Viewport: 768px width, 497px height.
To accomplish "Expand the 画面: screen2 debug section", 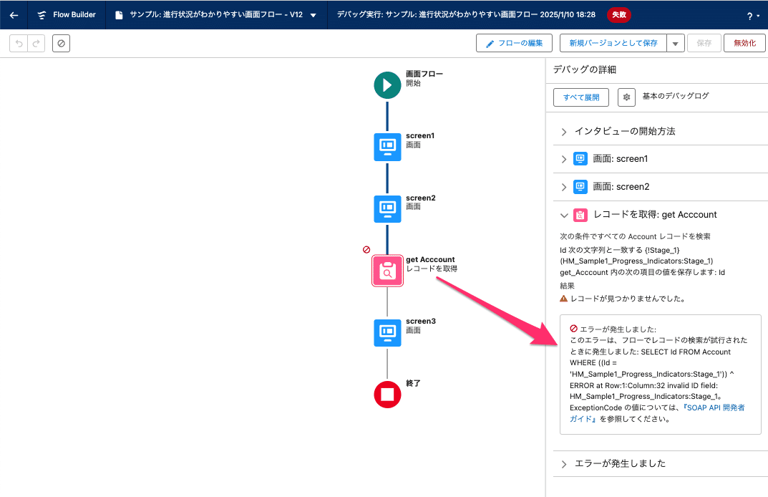I will pyautogui.click(x=564, y=187).
